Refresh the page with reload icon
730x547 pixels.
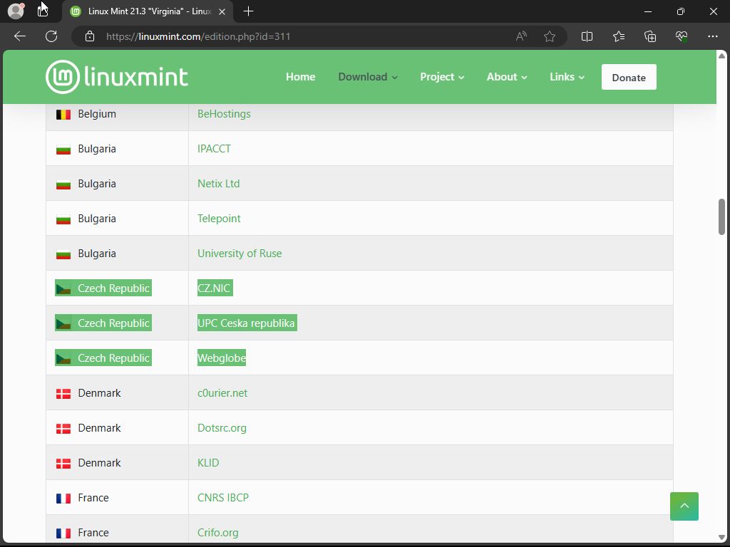tap(51, 36)
